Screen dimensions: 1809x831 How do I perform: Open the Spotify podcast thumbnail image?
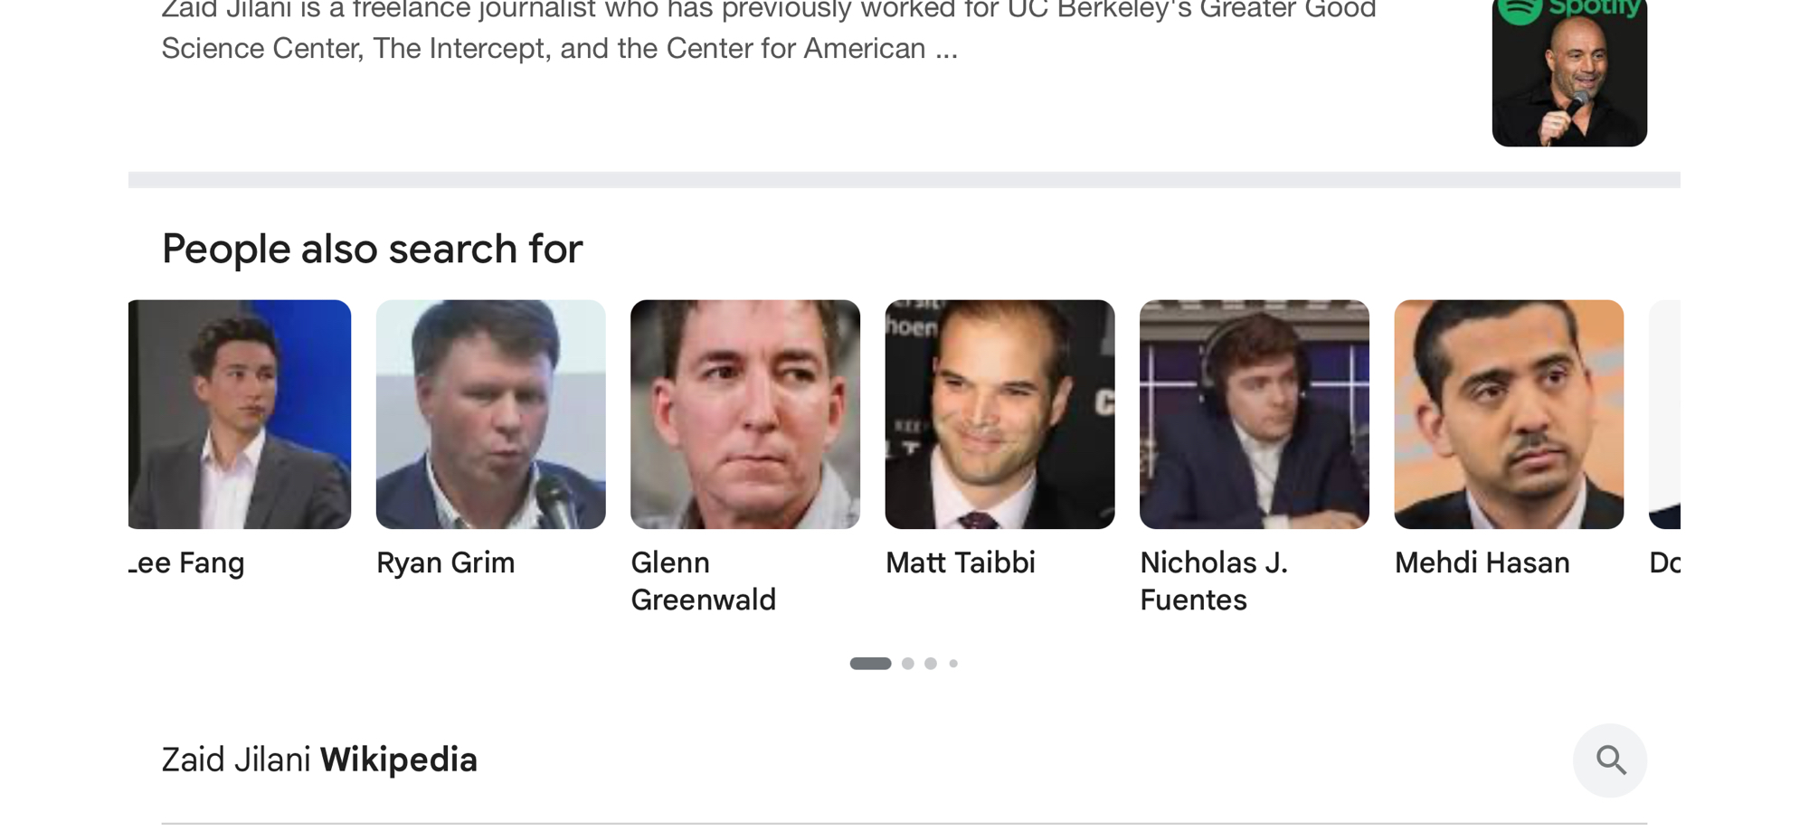[1569, 71]
